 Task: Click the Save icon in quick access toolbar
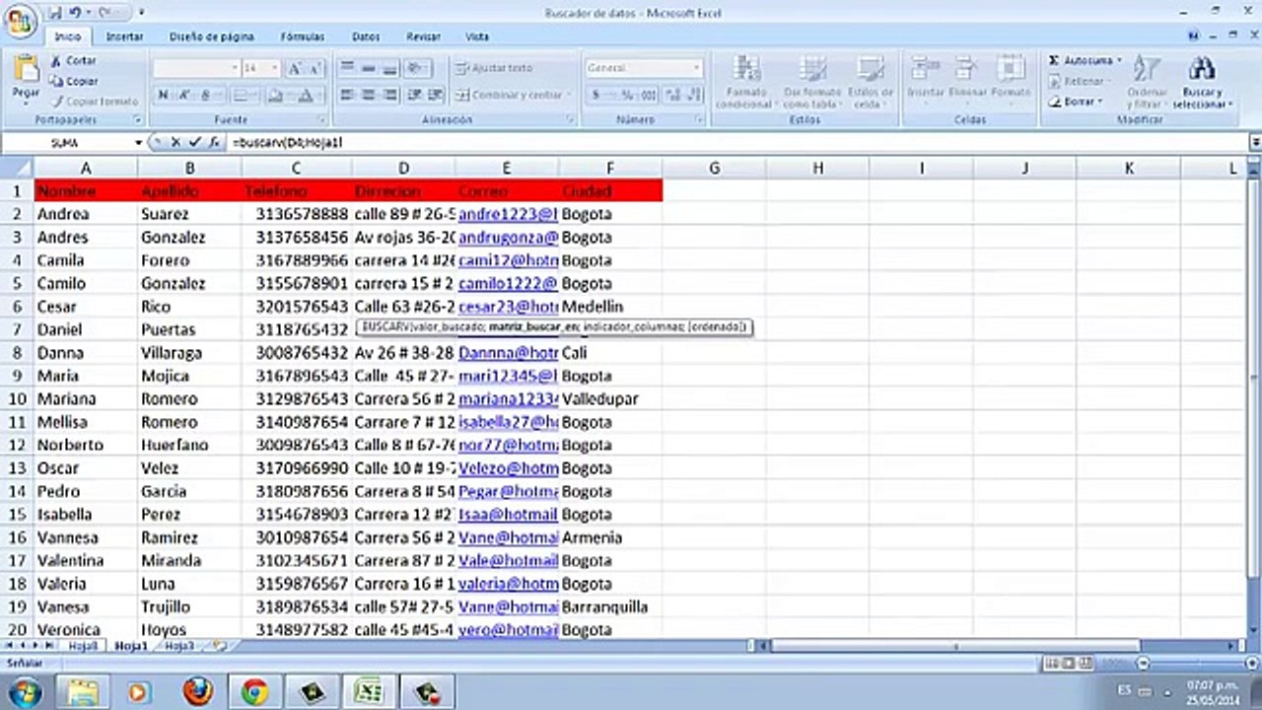[54, 13]
